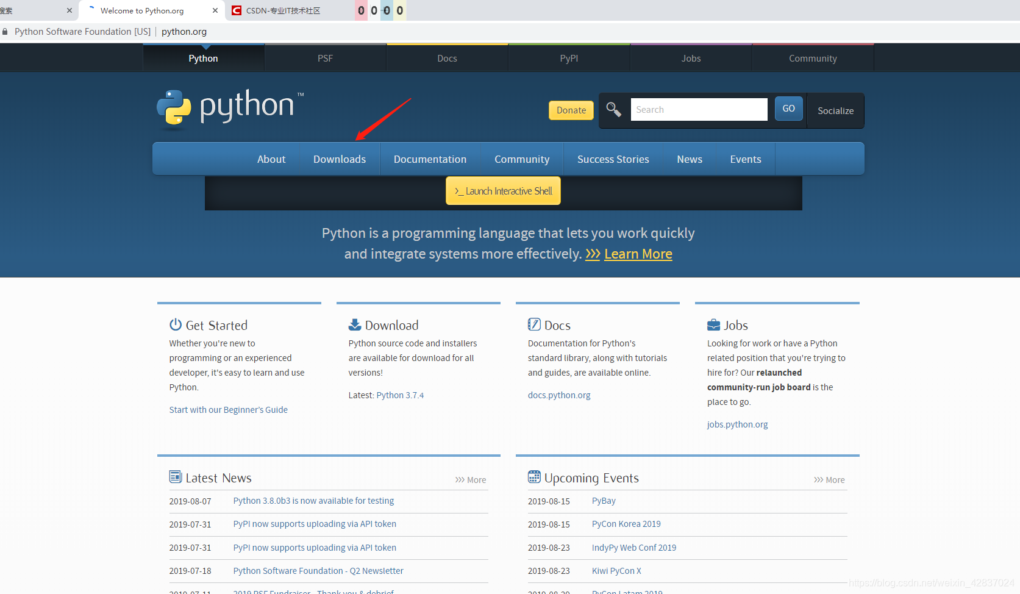Click the Latest News newspaper icon
The image size is (1020, 594).
point(176,477)
